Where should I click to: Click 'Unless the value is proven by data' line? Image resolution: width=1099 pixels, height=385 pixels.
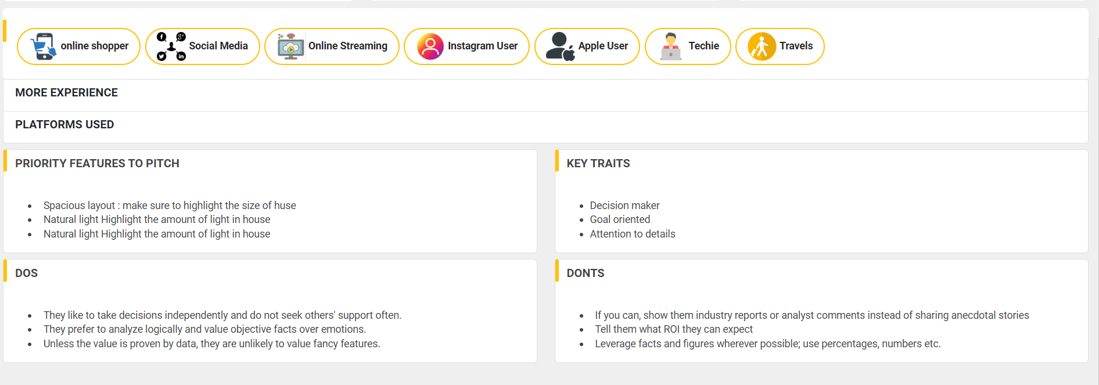click(212, 344)
